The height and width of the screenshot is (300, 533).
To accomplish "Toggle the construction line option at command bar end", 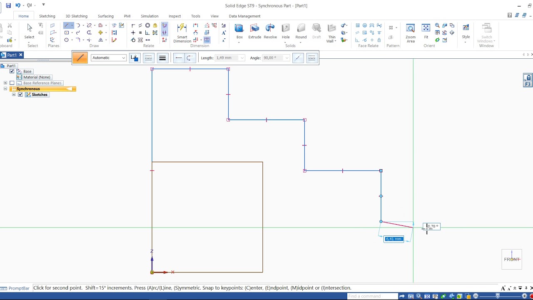I will click(312, 58).
